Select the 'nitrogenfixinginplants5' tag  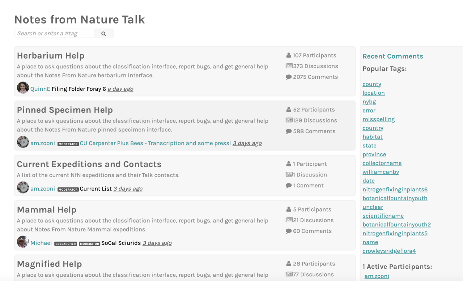pos(395,234)
